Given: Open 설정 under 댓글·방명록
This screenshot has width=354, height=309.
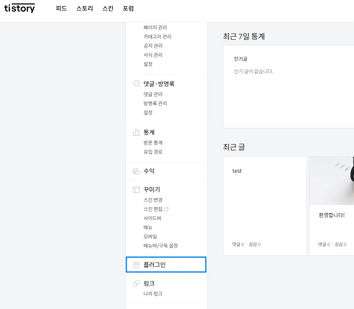Looking at the screenshot, I should [148, 113].
